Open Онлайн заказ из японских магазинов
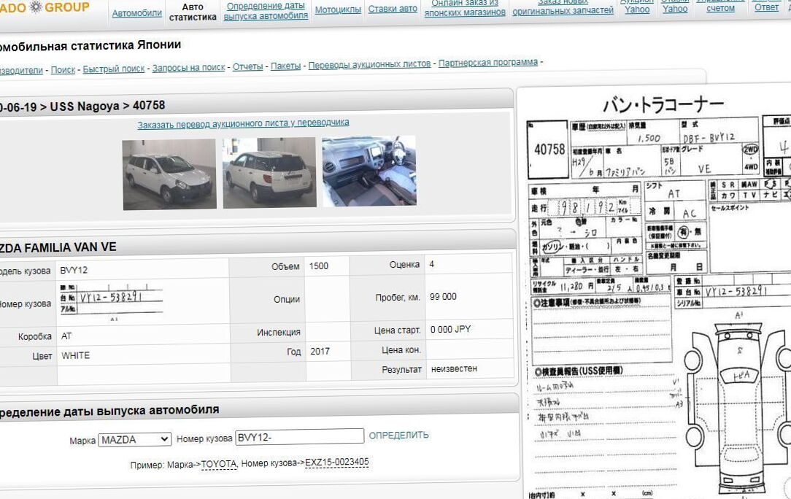Screen dimensions: 791x499 (x=465, y=9)
